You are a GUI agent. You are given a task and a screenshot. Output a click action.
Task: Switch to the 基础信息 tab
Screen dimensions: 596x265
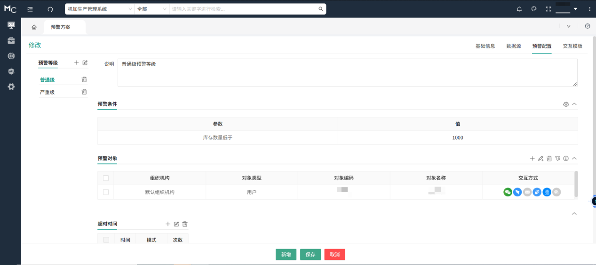[x=485, y=46]
